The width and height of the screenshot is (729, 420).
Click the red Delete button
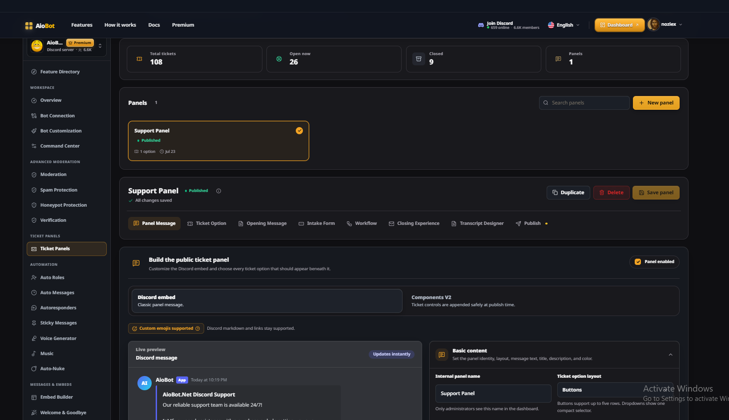pyautogui.click(x=611, y=192)
